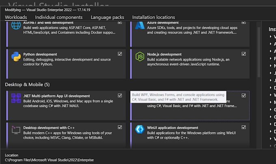
Task: Click the C++ description 'Build modern C++ apps'
Action: point(68,135)
